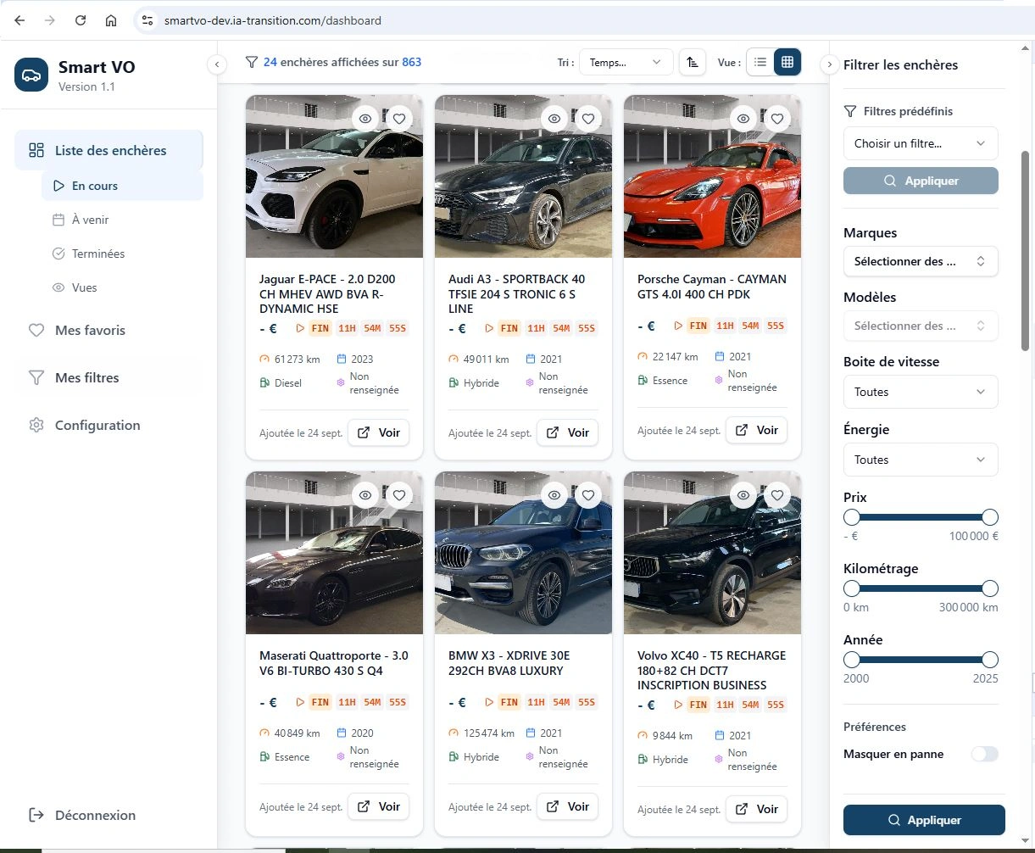
Task: Click Kilométrage slider maximum handle
Action: (x=990, y=588)
